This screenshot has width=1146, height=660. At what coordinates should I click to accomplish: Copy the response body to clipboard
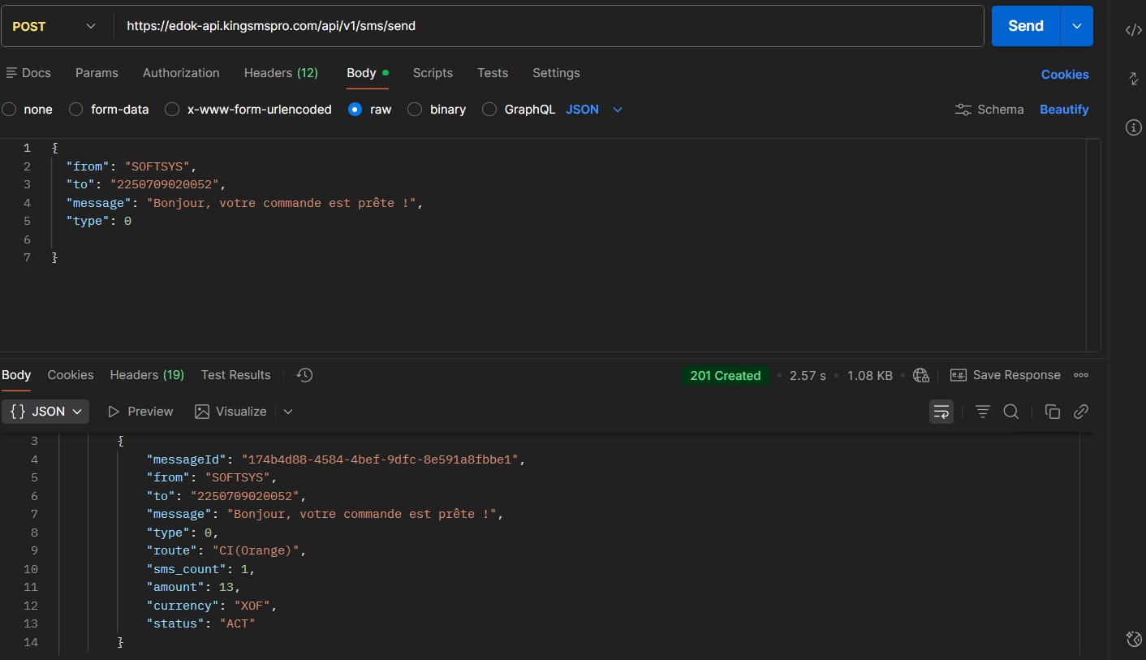[1052, 412]
